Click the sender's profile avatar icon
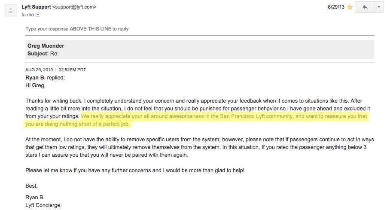The height and width of the screenshot is (210, 387). (11, 10)
